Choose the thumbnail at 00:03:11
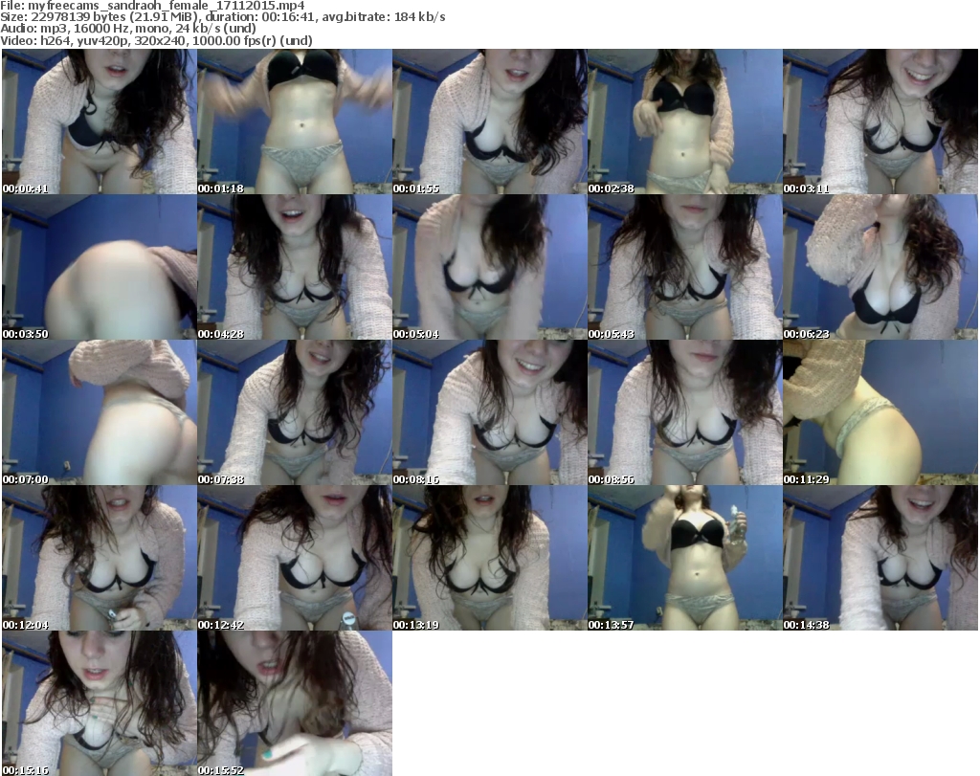This screenshot has width=980, height=776. pos(880,122)
